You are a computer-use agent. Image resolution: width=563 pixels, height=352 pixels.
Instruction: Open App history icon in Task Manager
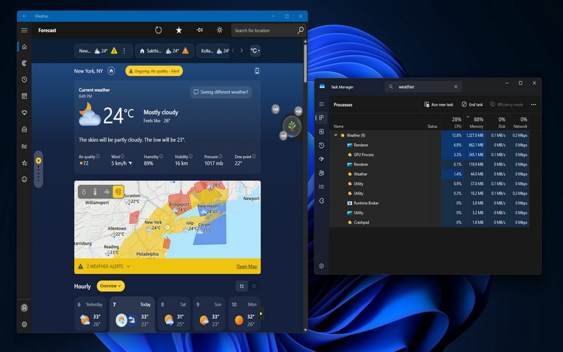[321, 145]
